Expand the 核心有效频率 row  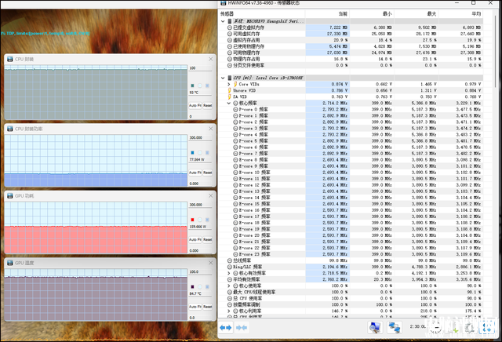[x=228, y=273]
